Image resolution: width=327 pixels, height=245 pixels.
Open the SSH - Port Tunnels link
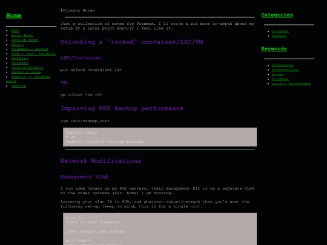click(x=33, y=54)
